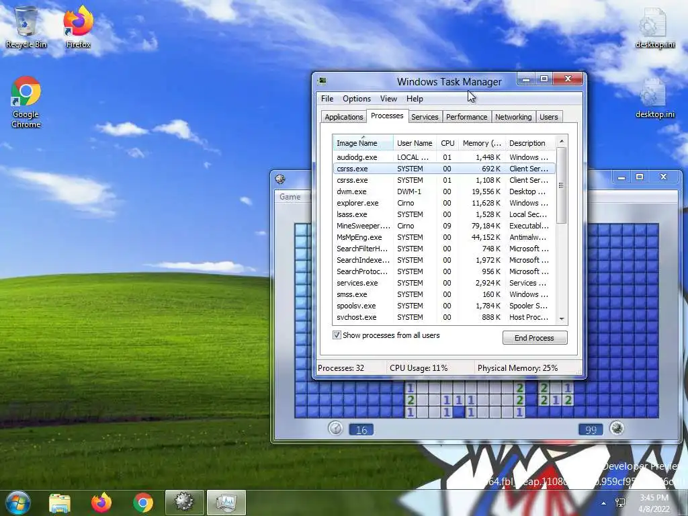Viewport: 688px width, 516px height.
Task: Select the csrss.exe row using 1,108 K
Action: pyautogui.click(x=443, y=180)
